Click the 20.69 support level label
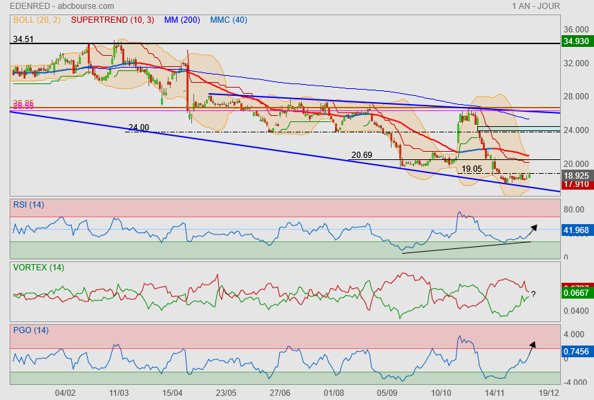The image size is (594, 400). coord(362,155)
